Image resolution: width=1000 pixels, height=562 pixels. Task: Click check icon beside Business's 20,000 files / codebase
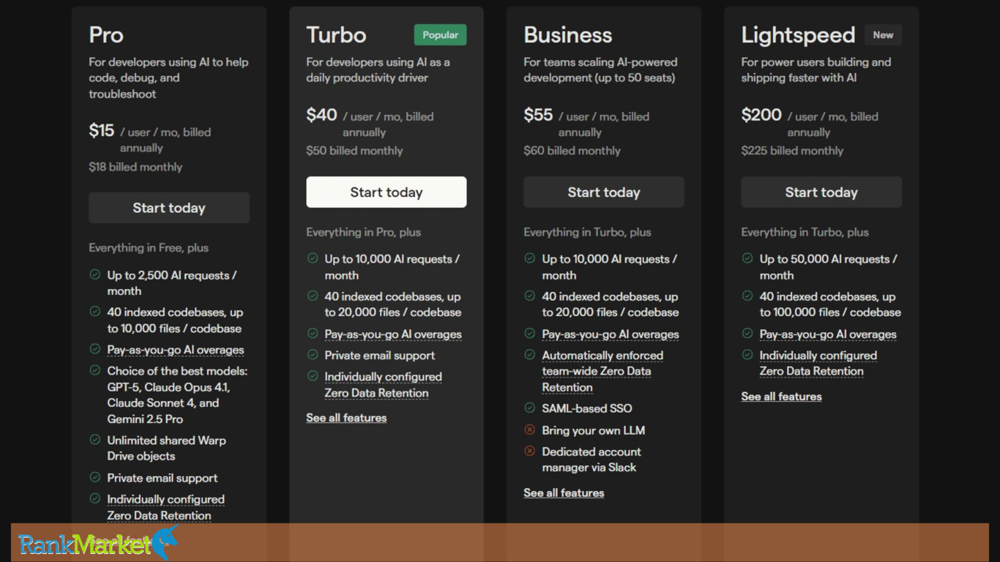pos(530,296)
